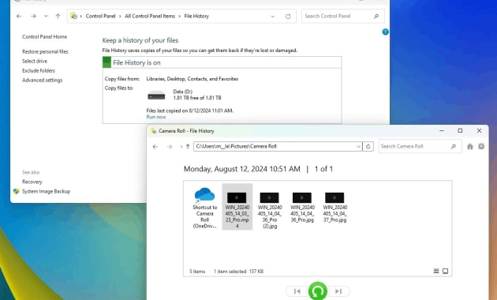Minimize the Camera Roll File History window
Viewport: 497px width, 300px height.
point(442,130)
